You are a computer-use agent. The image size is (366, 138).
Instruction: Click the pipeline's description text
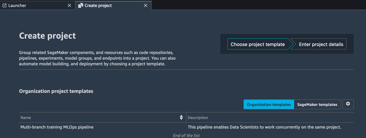[x=265, y=127]
